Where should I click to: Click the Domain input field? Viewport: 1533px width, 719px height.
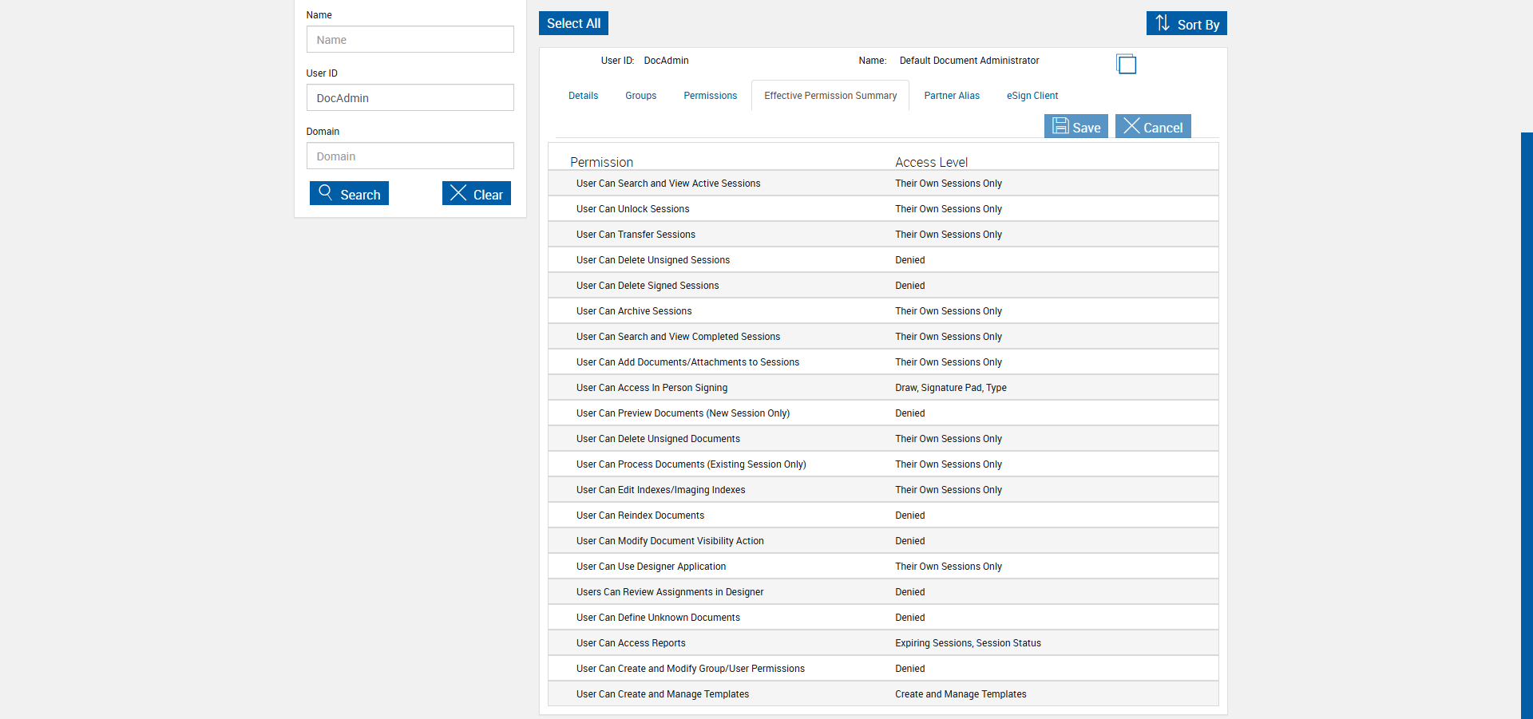click(410, 156)
